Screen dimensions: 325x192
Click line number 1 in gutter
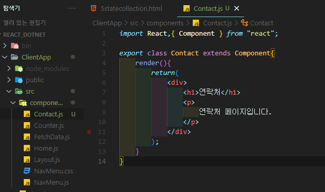pyautogui.click(x=104, y=34)
